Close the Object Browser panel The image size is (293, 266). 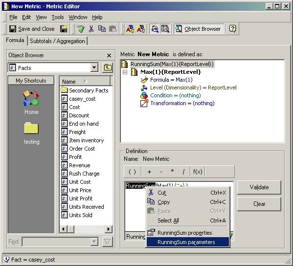109,55
